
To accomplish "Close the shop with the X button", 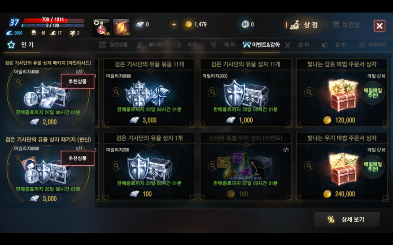I will [x=380, y=26].
